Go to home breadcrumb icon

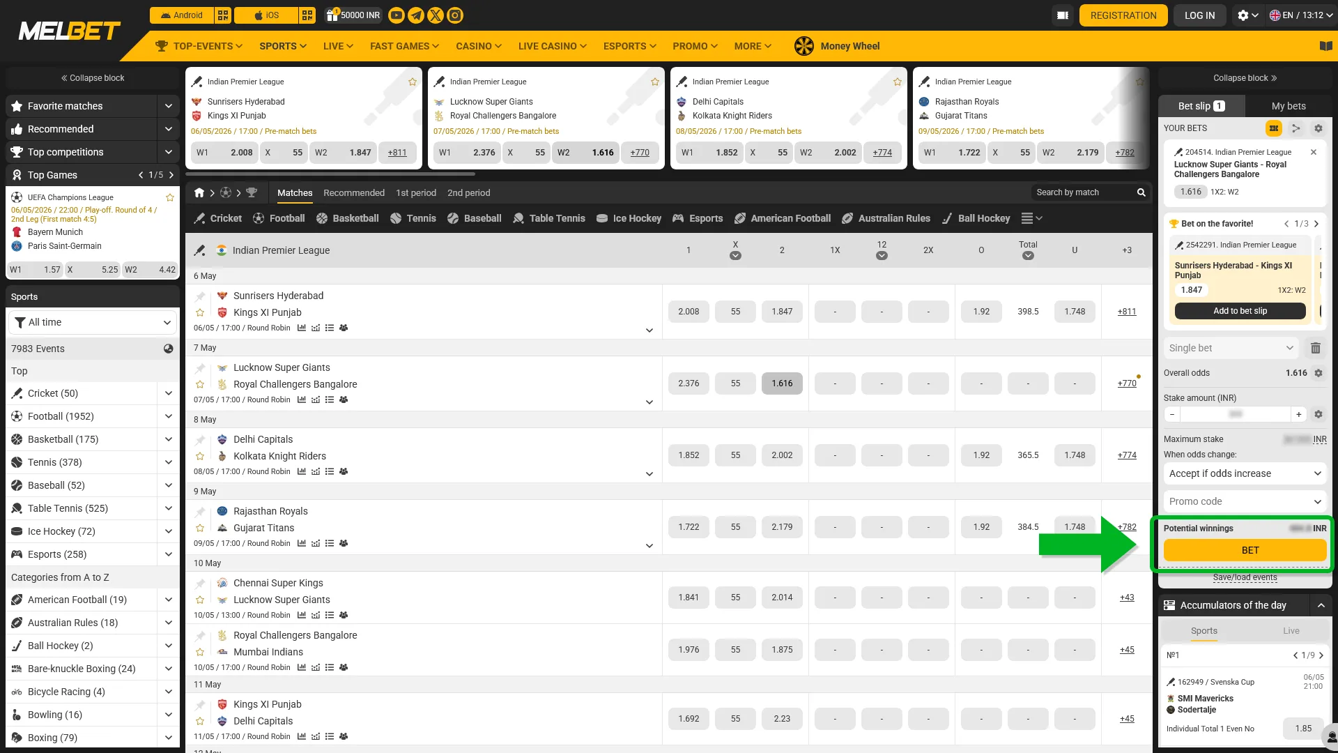click(x=199, y=192)
